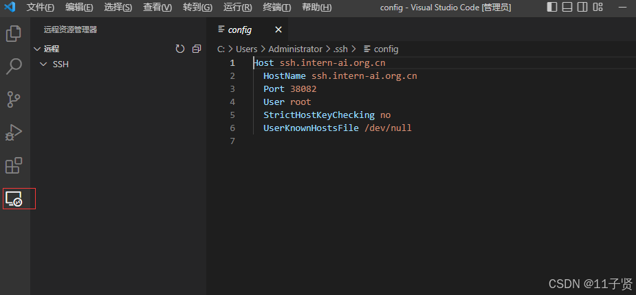Image resolution: width=636 pixels, height=295 pixels.
Task: Open the 终端(T) menu
Action: [276, 8]
